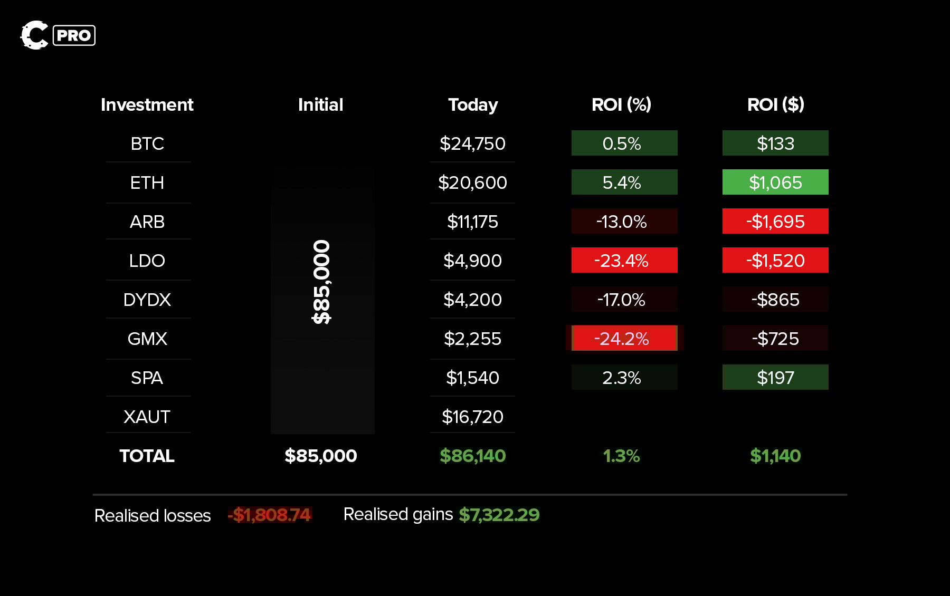Select the red -$1,695 ARB cell

tap(775, 221)
